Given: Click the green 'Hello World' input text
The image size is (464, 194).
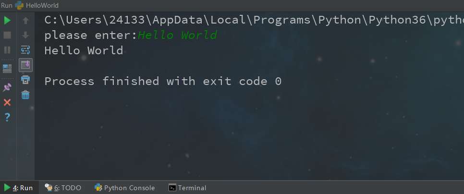Looking at the screenshot, I should point(177,35).
